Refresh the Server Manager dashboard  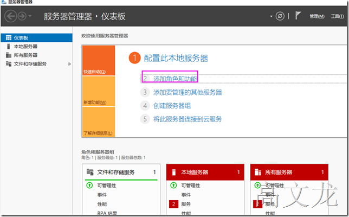point(280,16)
